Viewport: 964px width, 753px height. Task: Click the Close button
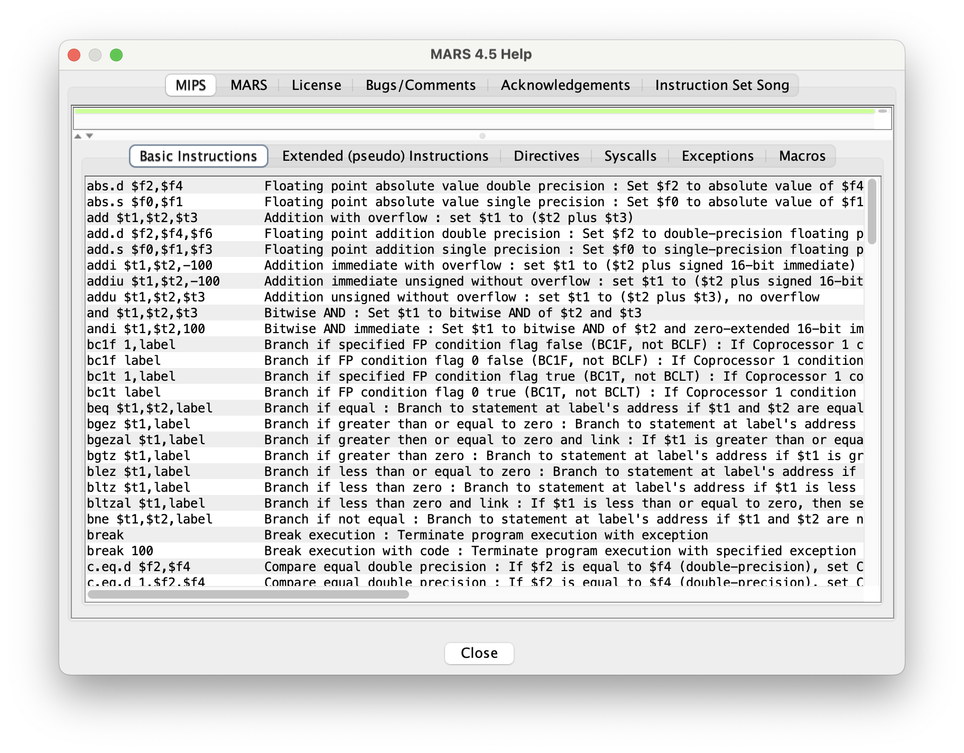[479, 653]
